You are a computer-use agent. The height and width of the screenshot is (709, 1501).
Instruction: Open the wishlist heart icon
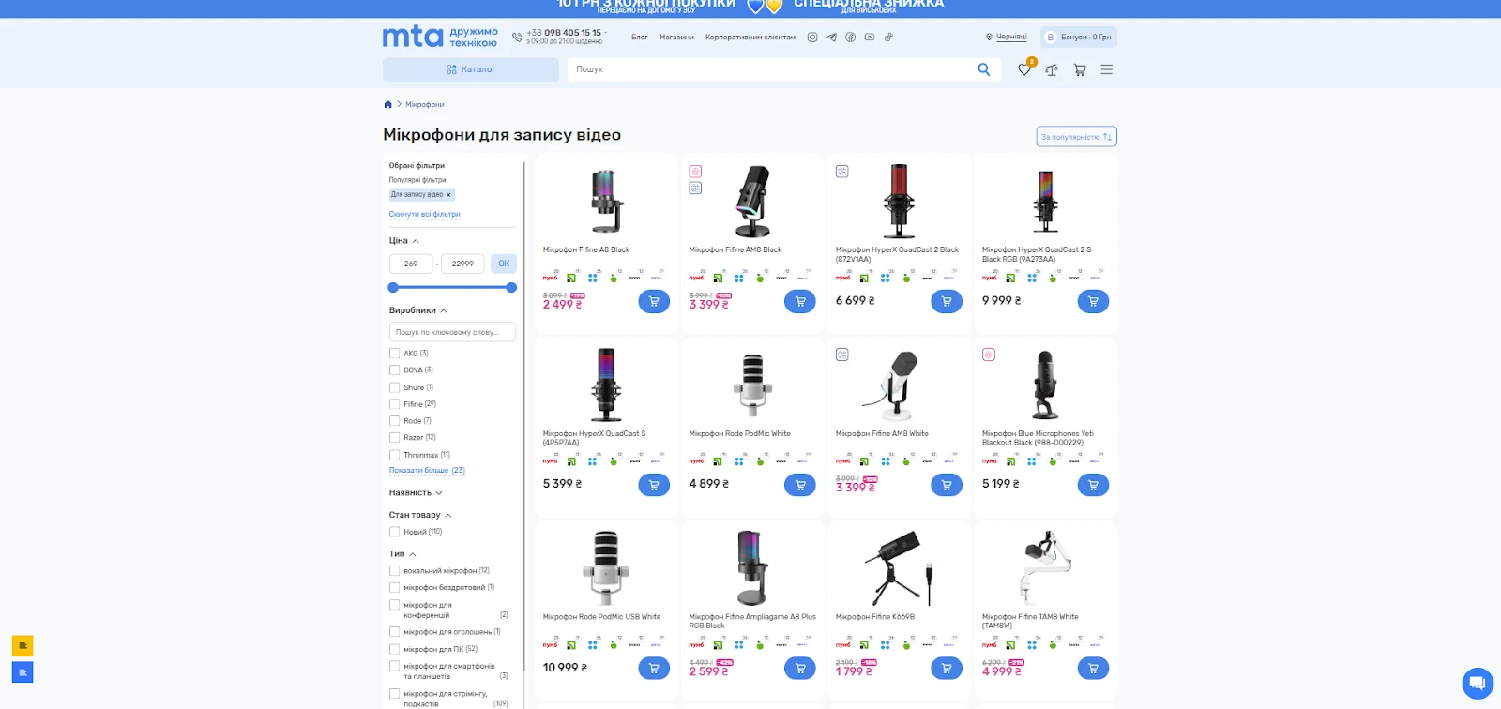tap(1024, 69)
